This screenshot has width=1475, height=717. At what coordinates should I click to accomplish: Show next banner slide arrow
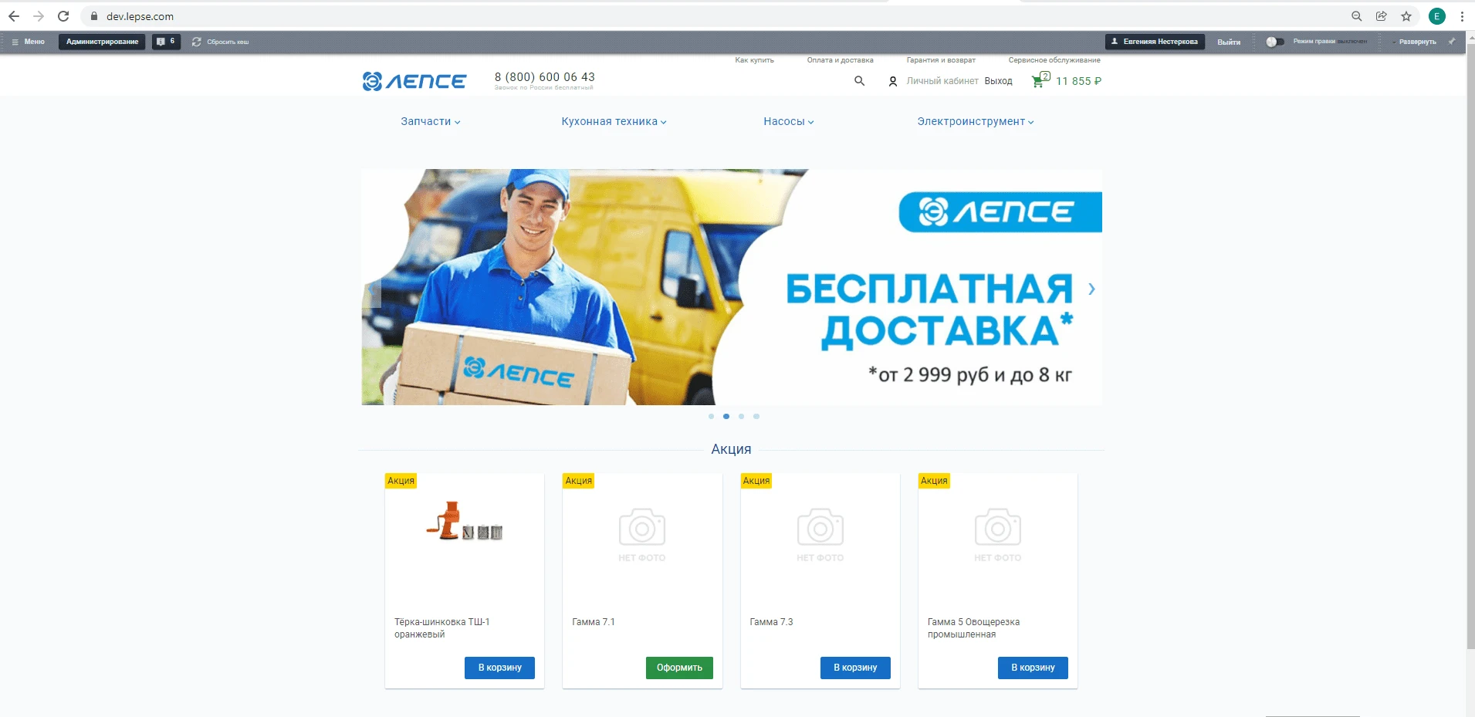(1091, 289)
